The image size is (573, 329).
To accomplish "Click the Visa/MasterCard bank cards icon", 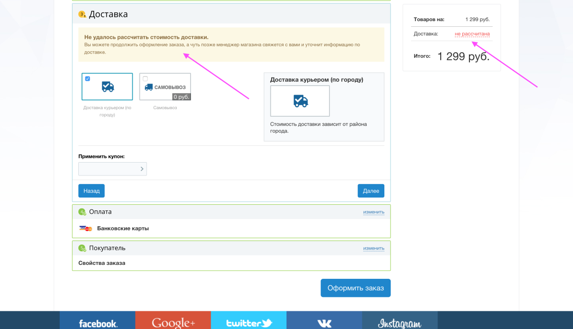I will [x=85, y=229].
